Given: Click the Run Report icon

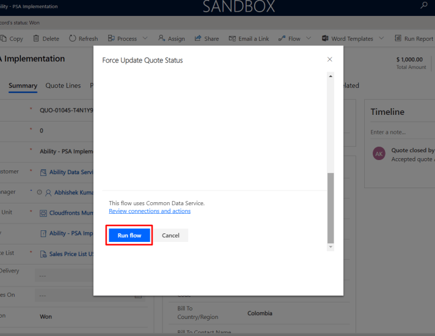Looking at the screenshot, I should point(398,38).
